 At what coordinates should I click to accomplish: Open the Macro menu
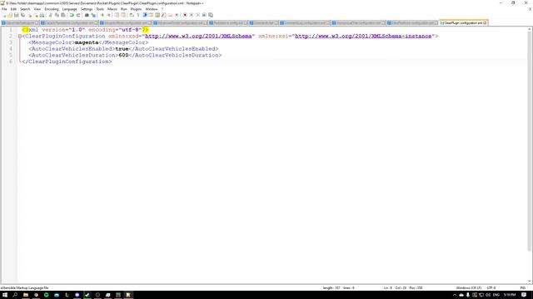(x=112, y=9)
